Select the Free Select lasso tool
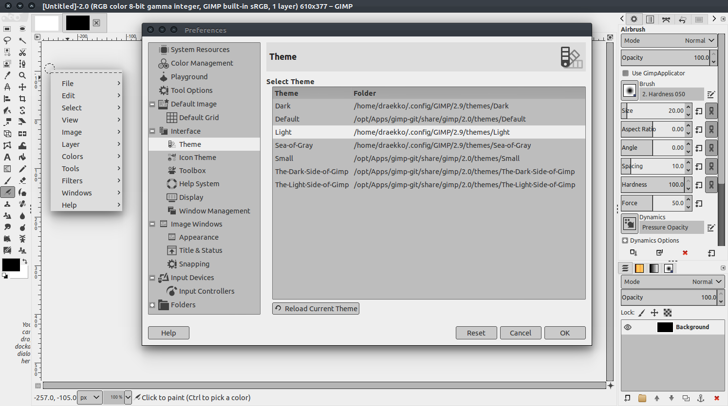 [7, 40]
